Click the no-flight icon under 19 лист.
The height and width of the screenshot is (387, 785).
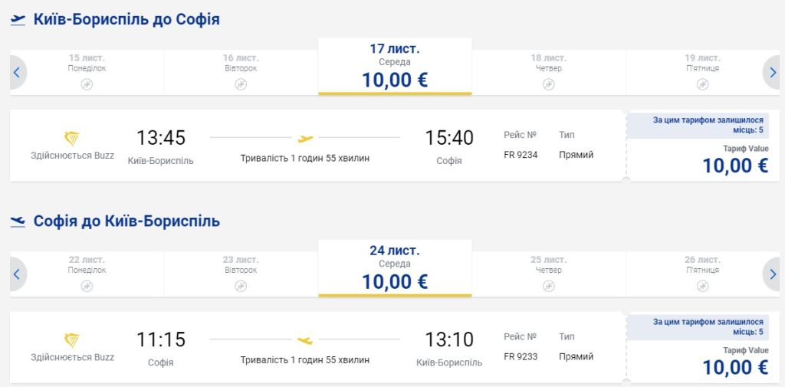point(702,84)
